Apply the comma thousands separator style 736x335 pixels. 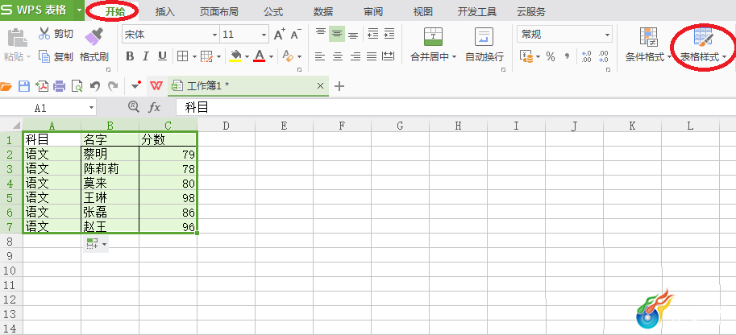click(x=567, y=56)
